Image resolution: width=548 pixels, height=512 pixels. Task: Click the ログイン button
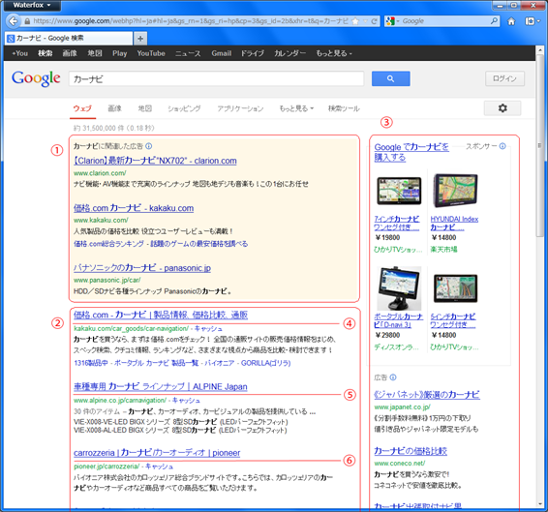coord(504,78)
